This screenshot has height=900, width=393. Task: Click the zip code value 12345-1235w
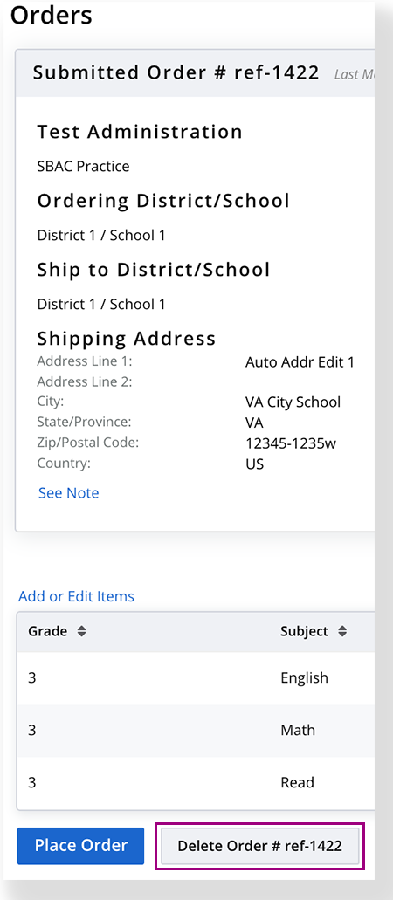pyautogui.click(x=291, y=443)
